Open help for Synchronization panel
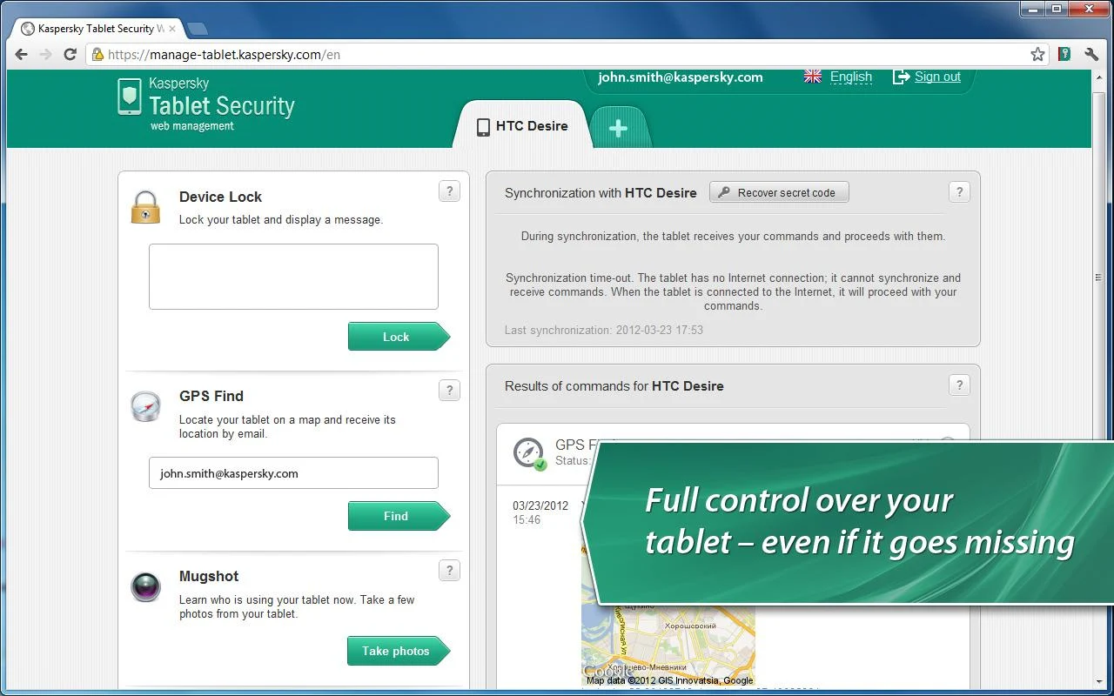 click(x=959, y=192)
